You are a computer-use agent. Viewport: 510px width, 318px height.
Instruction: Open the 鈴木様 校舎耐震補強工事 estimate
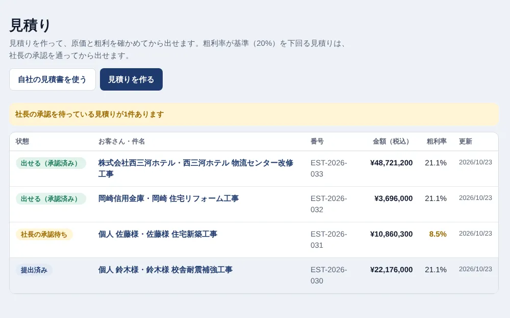165,270
